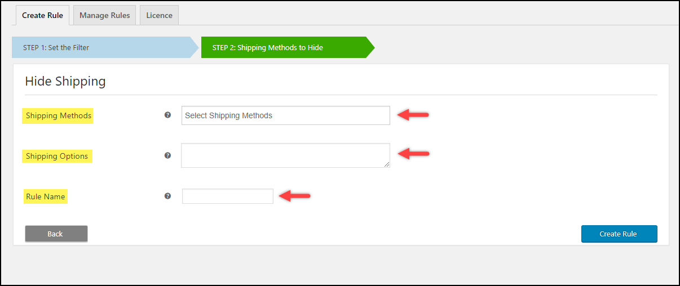Click the red arrow beside Rule Name input
This screenshot has width=680, height=286.
point(295,196)
